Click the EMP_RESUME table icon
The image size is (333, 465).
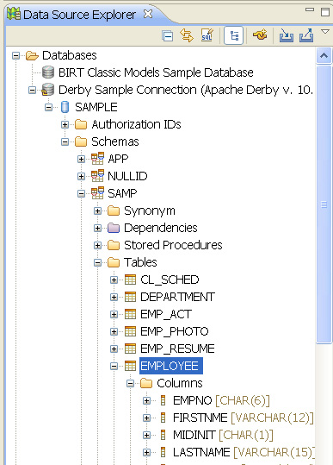pyautogui.click(x=130, y=349)
